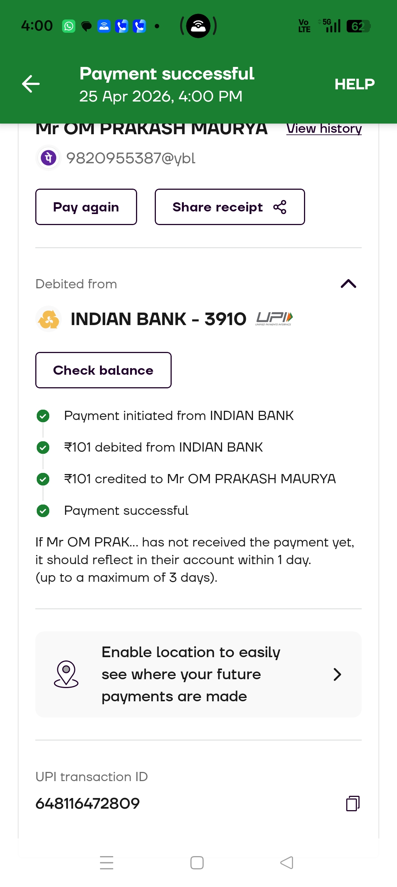Image resolution: width=397 pixels, height=887 pixels.
Task: Tap the Indian Bank logo
Action: tap(49, 319)
